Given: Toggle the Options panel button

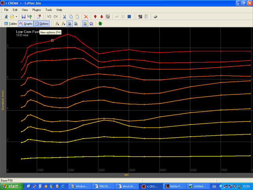Looking at the screenshot, I should pyautogui.click(x=42, y=24).
